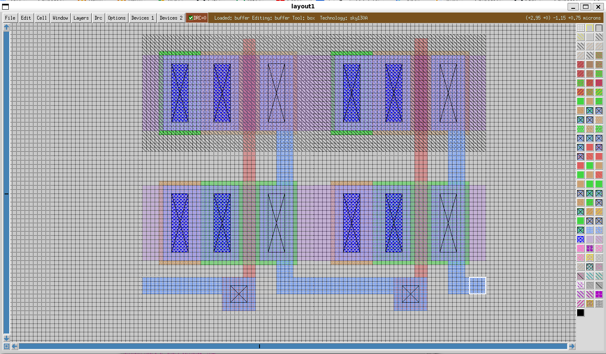Screen dimensions: 606x354
Task: Choose the blue triangle-pattern contact layer icon
Action: pyautogui.click(x=581, y=239)
